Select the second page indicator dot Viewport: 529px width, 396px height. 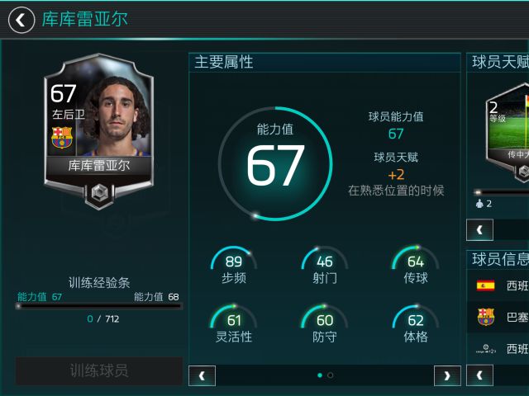coord(331,375)
